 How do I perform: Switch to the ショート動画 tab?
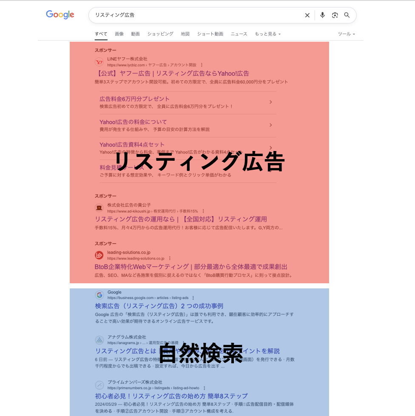(210, 34)
